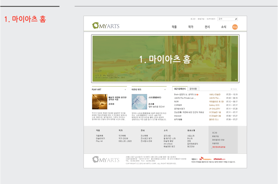The image size is (278, 184).
Task: Click the ID/PW찾기 link
Action: pyautogui.click(x=211, y=19)
